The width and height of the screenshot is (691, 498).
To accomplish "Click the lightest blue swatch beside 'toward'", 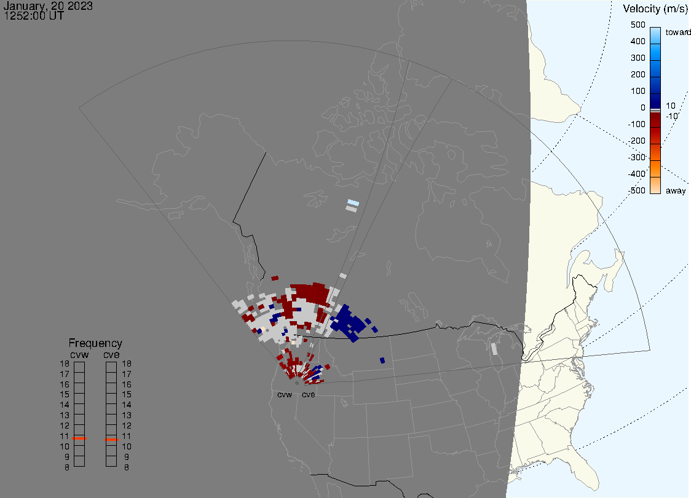I will pyautogui.click(x=655, y=33).
